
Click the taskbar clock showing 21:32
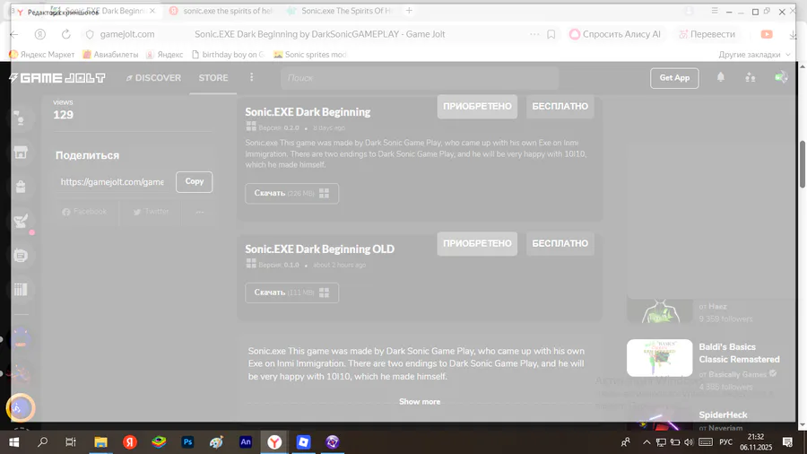[756, 442]
